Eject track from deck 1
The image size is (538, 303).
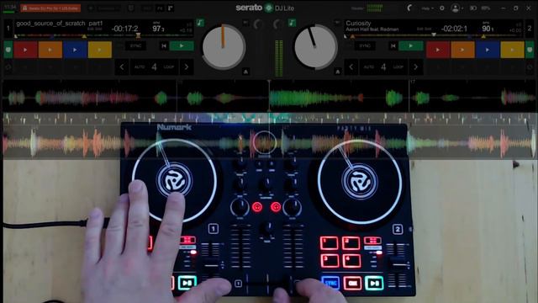[245, 72]
